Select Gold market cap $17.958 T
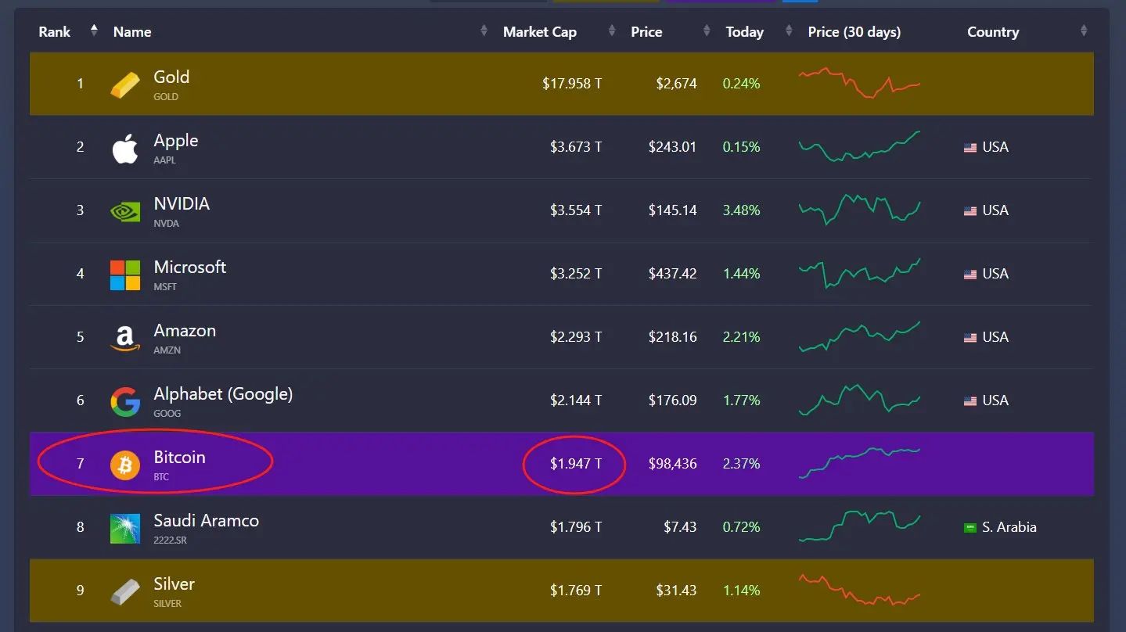The width and height of the screenshot is (1126, 632). tap(572, 84)
